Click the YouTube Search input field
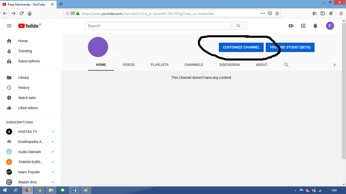Screen dimensions: 346x194 coord(158,26)
